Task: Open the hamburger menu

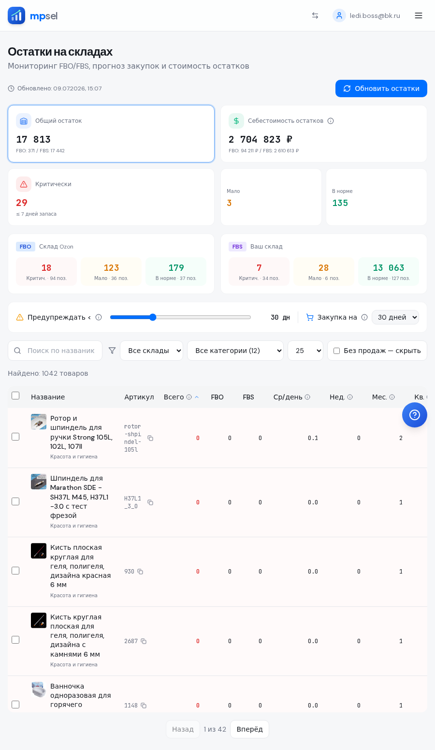Action: (419, 15)
